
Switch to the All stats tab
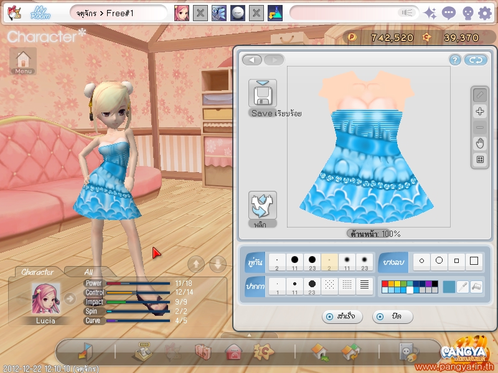pyautogui.click(x=88, y=272)
